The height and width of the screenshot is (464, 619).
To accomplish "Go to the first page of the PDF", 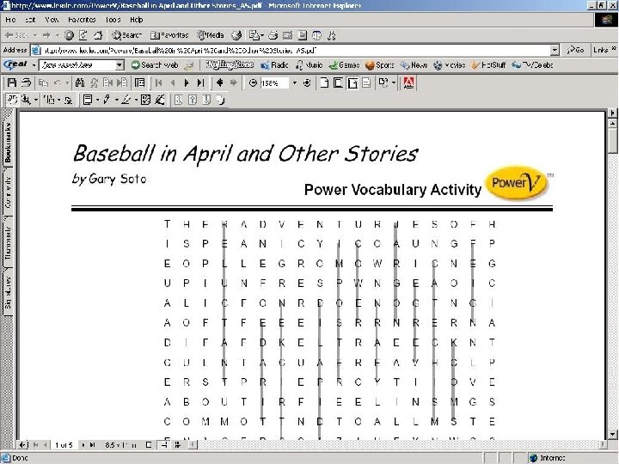I will click(159, 82).
